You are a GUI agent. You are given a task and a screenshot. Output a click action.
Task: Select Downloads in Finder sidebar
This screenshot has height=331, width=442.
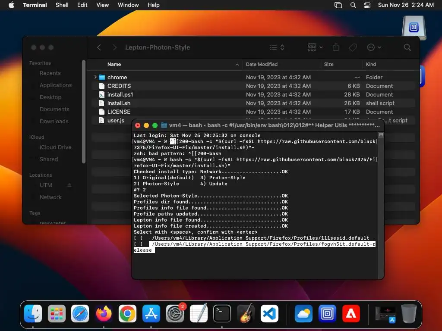[x=54, y=121]
